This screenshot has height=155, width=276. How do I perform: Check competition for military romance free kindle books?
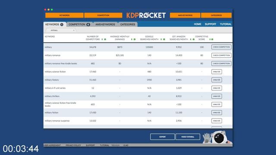[221, 63]
